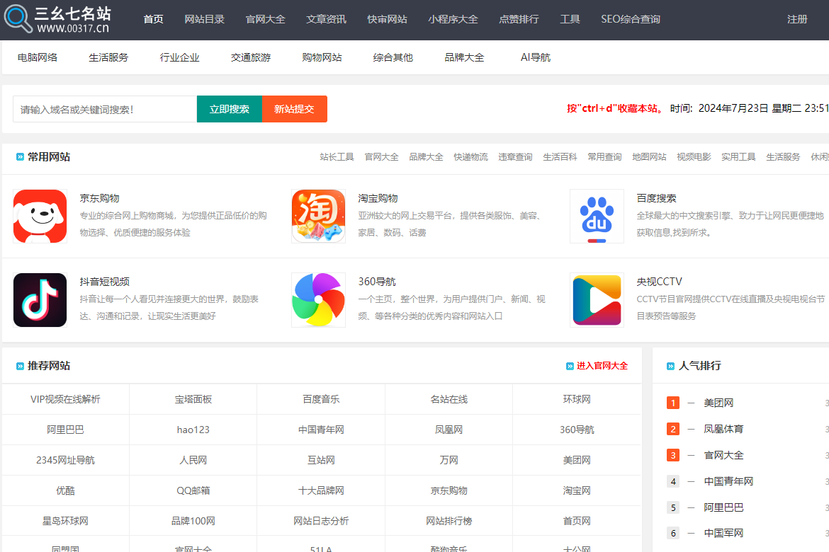Focus the domain or keyword search box
The image size is (829, 552).
pyautogui.click(x=105, y=110)
